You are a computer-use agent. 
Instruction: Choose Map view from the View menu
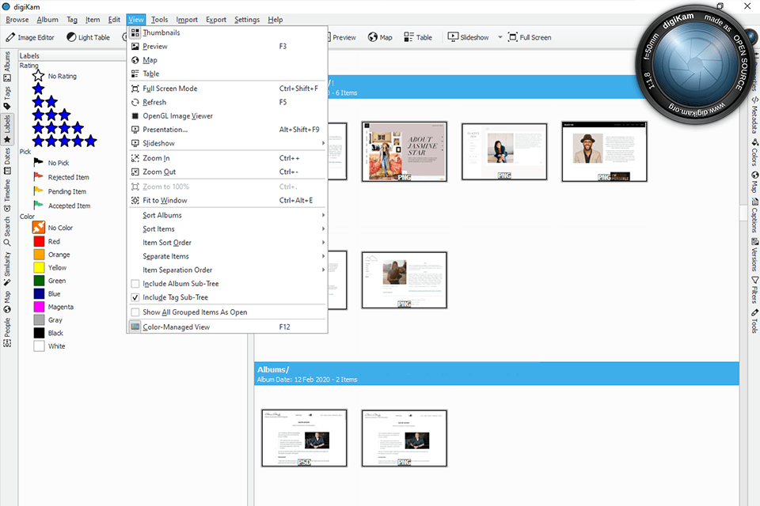pyautogui.click(x=227, y=60)
